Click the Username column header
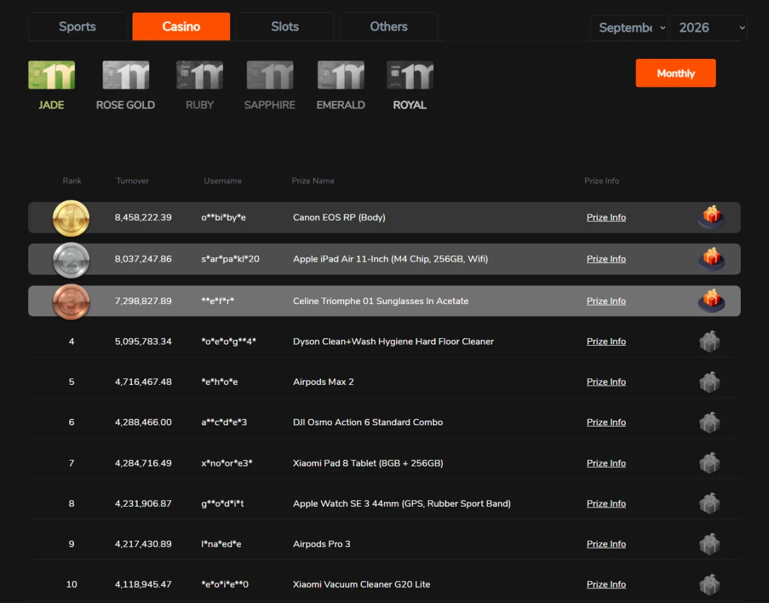Image resolution: width=769 pixels, height=603 pixels. coord(223,181)
